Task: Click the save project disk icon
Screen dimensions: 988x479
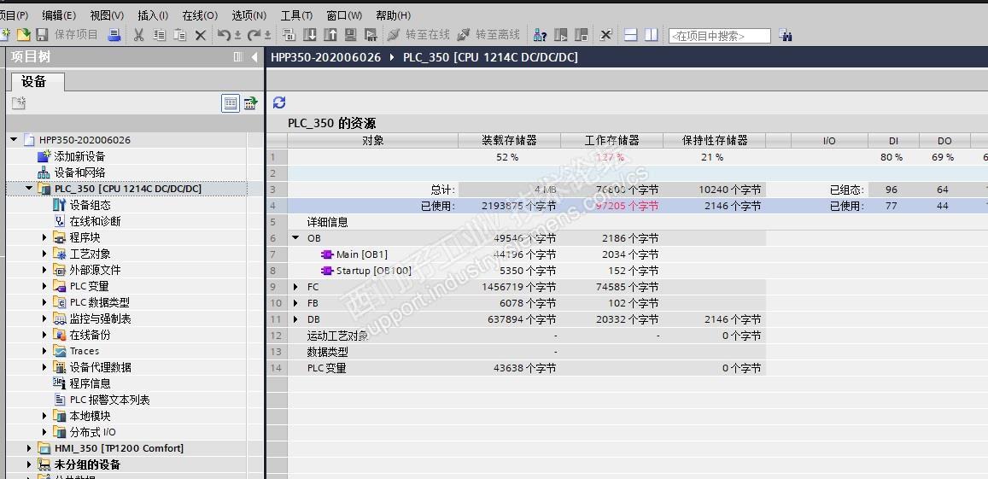Action: 42,35
